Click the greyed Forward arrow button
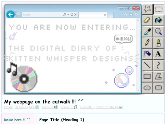 click(x=18, y=15)
